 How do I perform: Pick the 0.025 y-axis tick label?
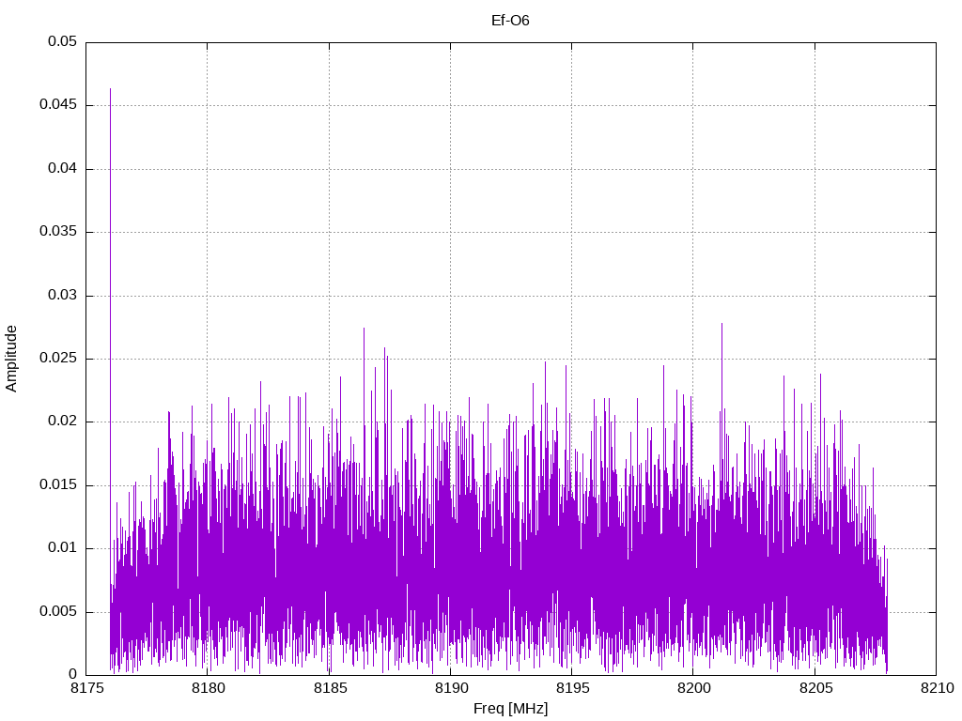point(58,359)
